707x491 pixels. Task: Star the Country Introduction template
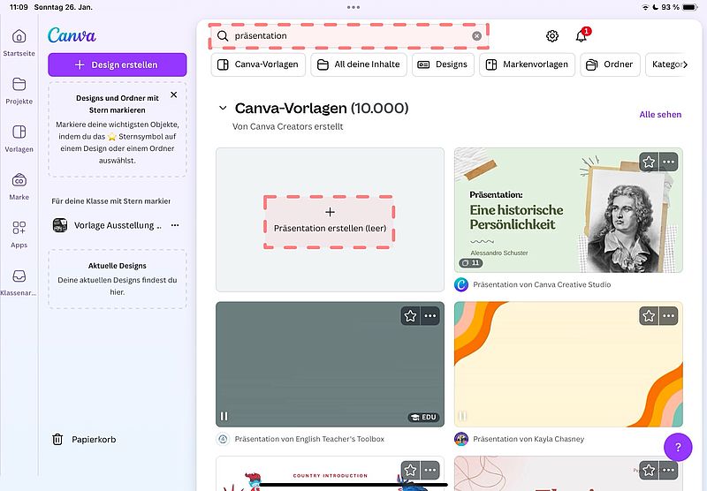(410, 471)
